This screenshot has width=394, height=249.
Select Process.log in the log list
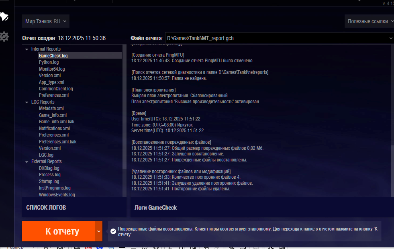49,175
